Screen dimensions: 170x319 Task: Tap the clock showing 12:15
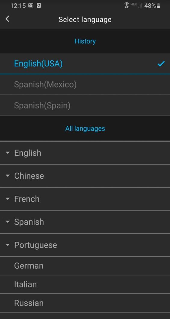[18, 6]
